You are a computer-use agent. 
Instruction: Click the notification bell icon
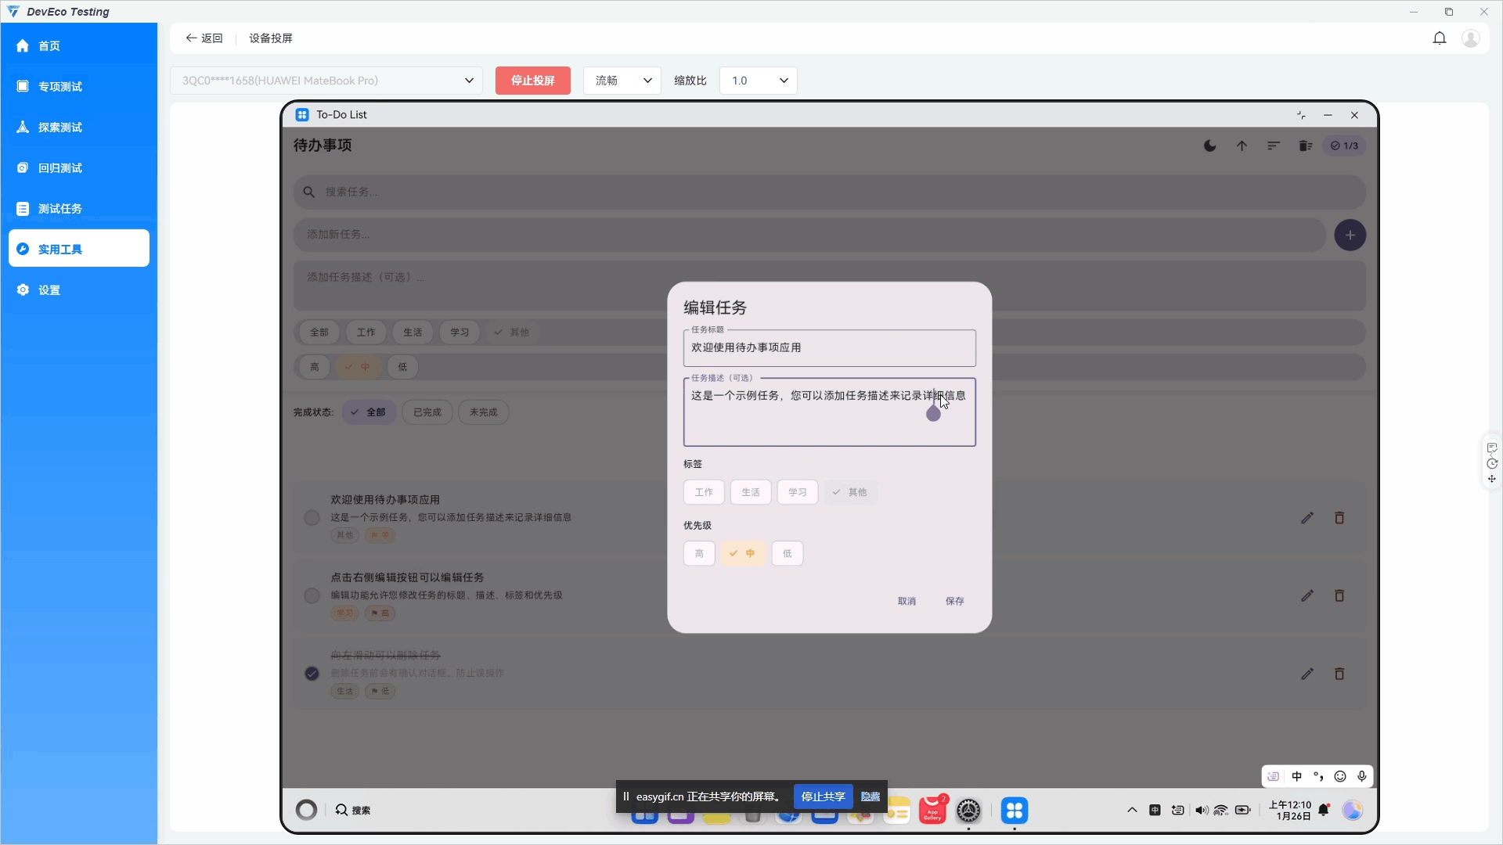click(x=1439, y=38)
